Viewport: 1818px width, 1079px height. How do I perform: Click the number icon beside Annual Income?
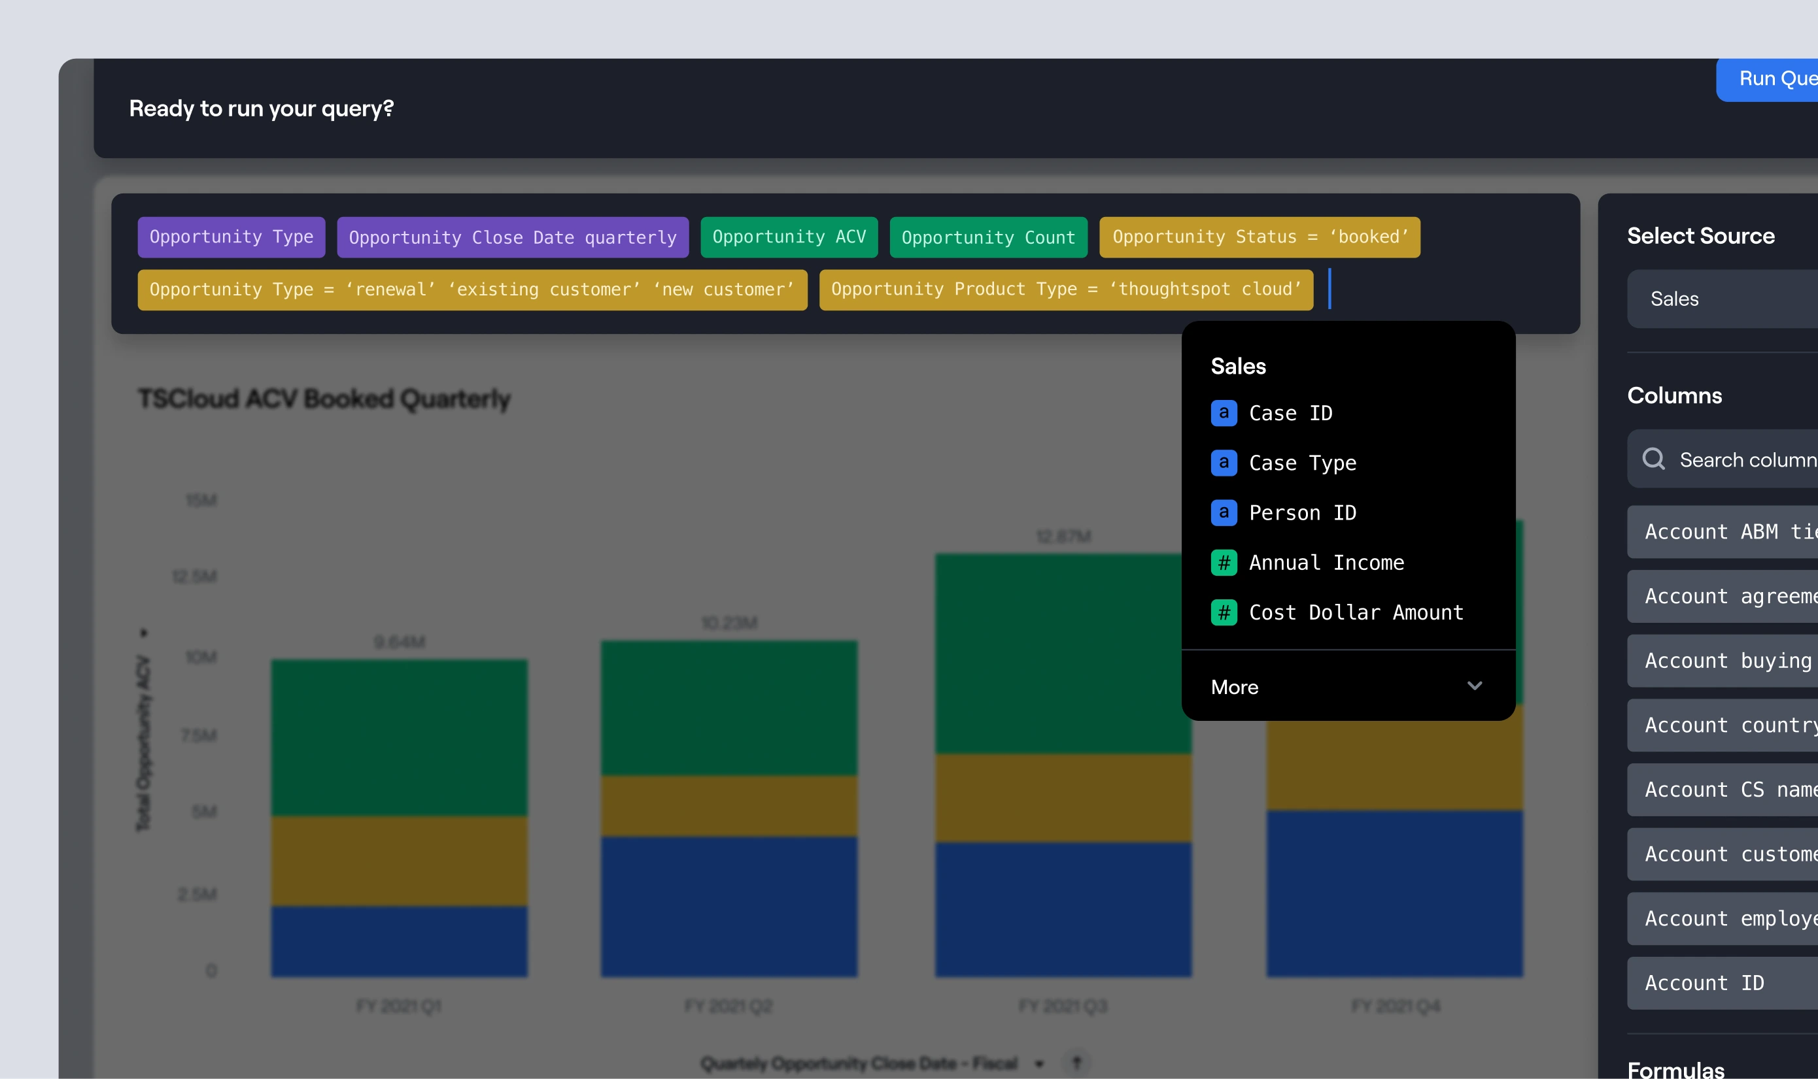tap(1224, 562)
